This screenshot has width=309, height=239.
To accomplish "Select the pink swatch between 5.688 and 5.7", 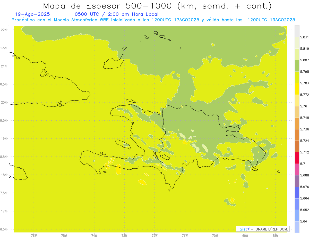I will [x=297, y=169].
